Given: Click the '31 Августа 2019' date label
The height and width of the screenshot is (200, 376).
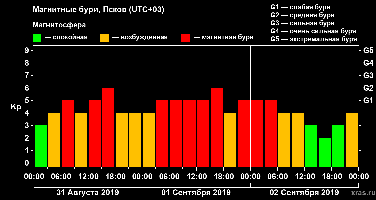Looking at the screenshot, I should coord(88,193).
